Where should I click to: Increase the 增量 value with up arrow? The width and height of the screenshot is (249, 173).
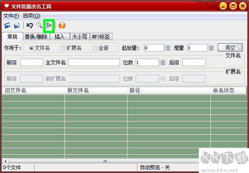pos(211,46)
